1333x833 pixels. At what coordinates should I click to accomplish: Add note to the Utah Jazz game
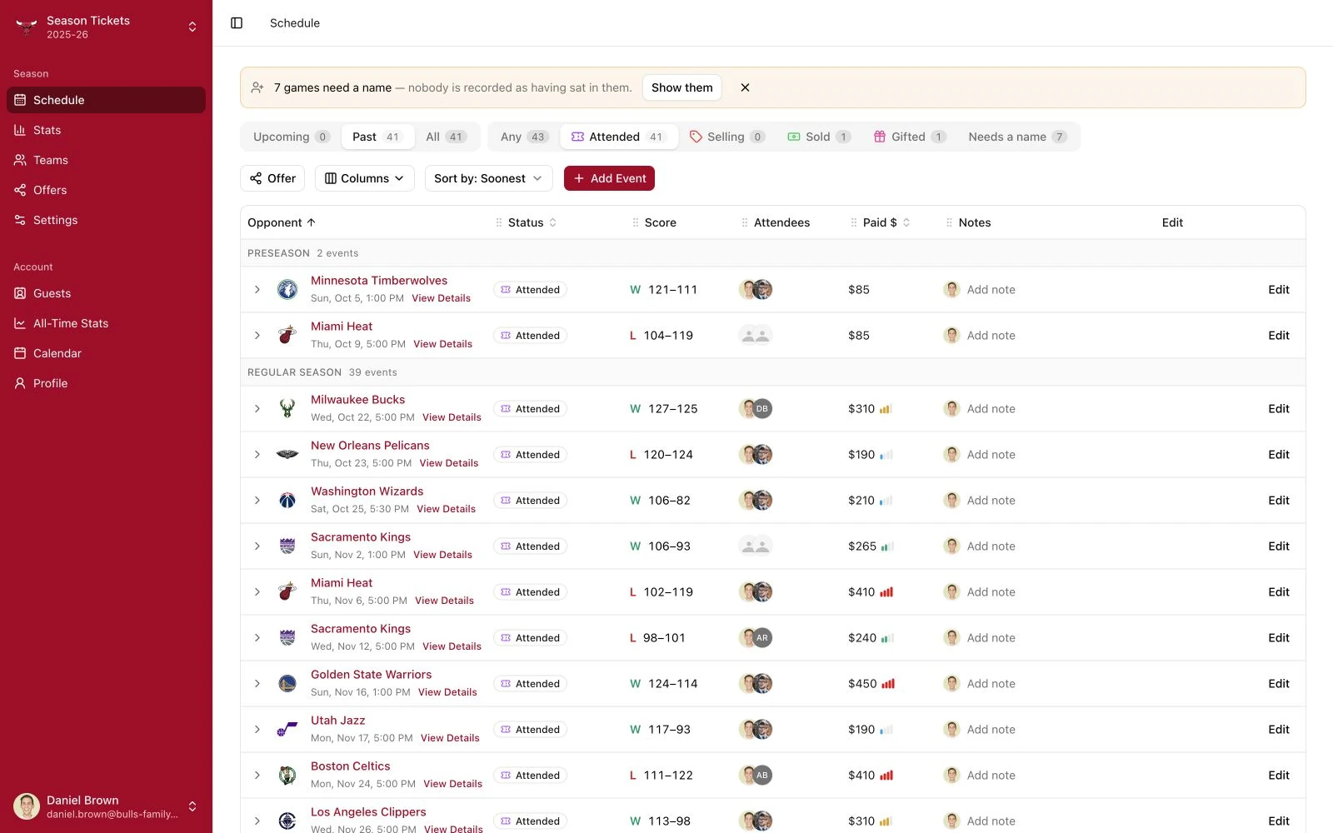[x=991, y=730]
